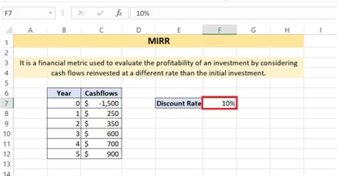Select column B header
The image size is (337, 176).
pyautogui.click(x=64, y=30)
